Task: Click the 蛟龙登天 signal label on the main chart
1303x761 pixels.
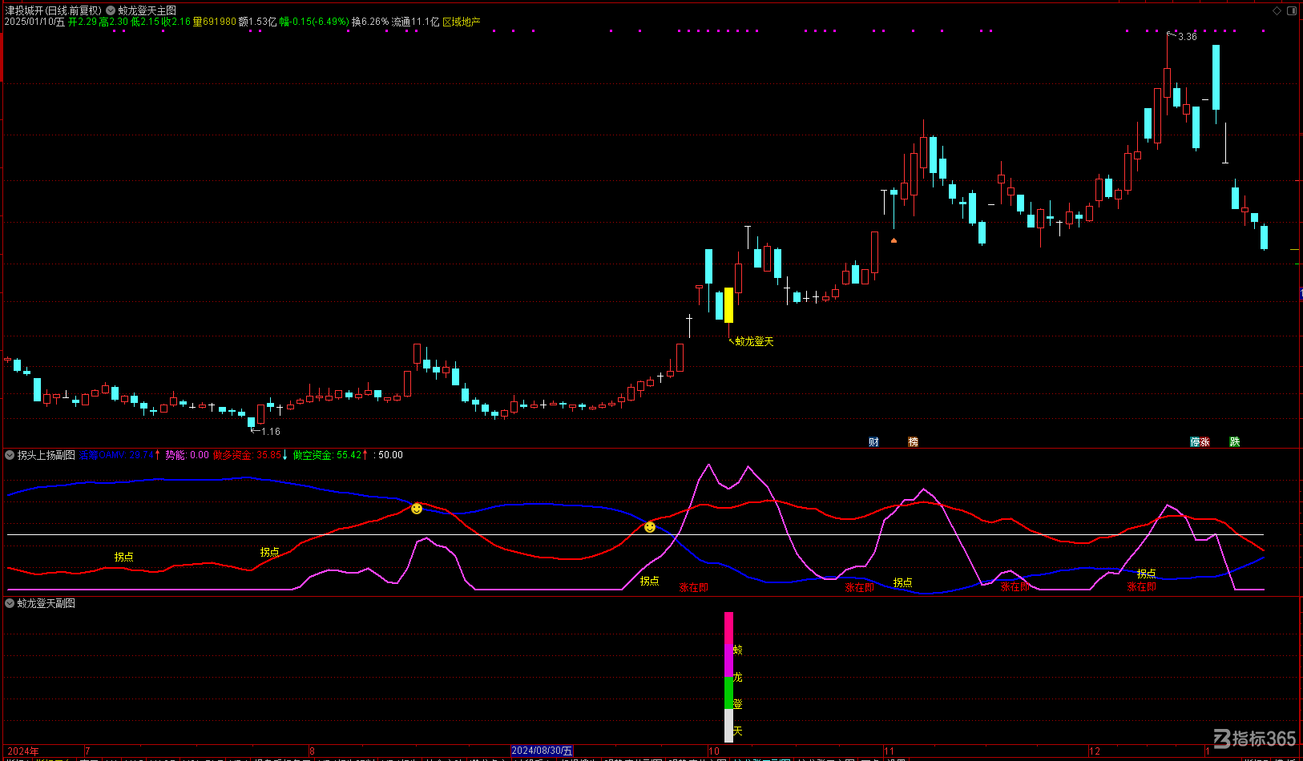Action: 754,342
